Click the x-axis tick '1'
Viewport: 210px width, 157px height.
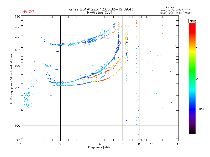21,144
